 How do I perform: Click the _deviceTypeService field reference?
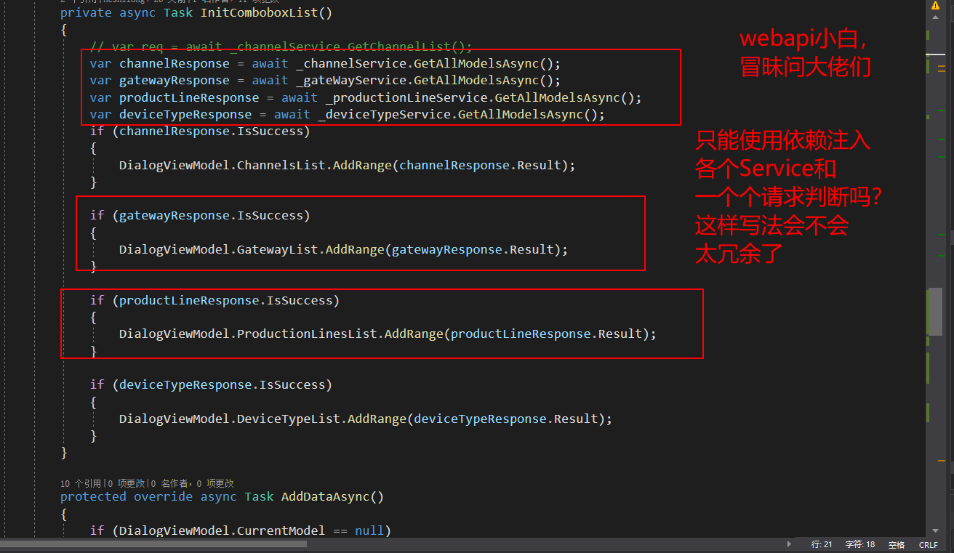point(384,115)
